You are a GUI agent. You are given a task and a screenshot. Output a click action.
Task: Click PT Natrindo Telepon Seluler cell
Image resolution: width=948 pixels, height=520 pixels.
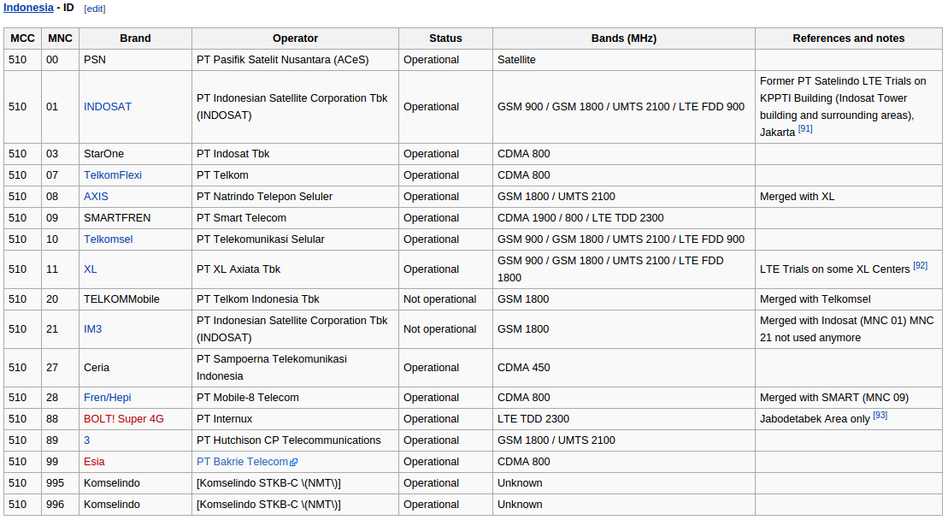click(x=295, y=197)
